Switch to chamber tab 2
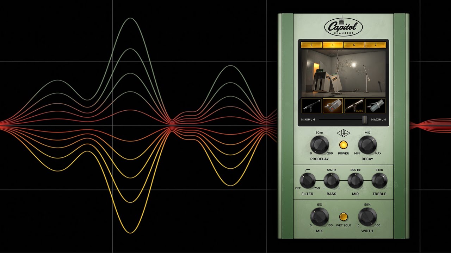The height and width of the screenshot is (253, 451). 311,45
